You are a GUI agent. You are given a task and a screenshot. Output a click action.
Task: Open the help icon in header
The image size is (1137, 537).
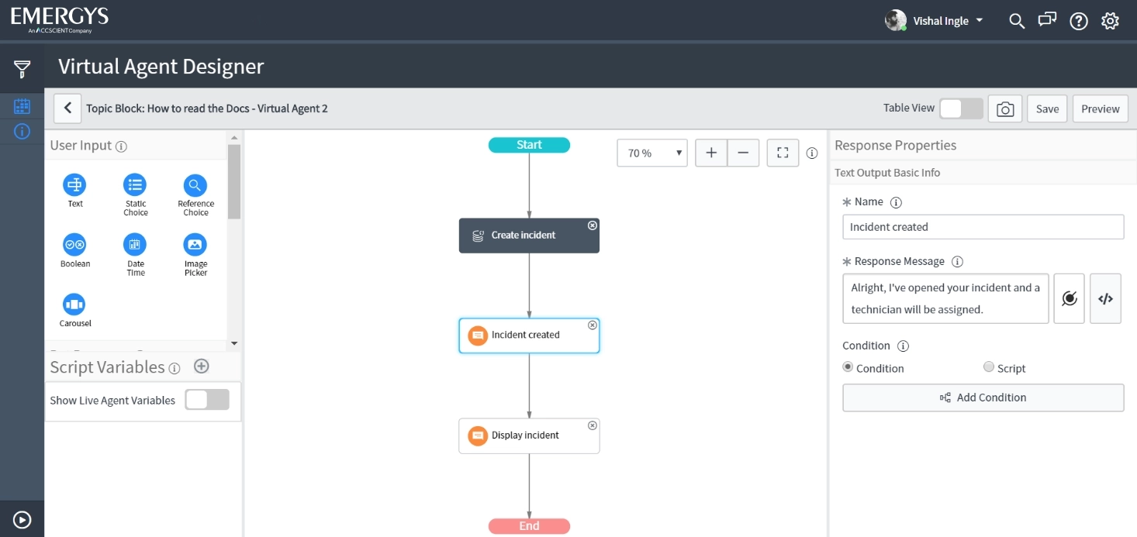click(x=1079, y=21)
